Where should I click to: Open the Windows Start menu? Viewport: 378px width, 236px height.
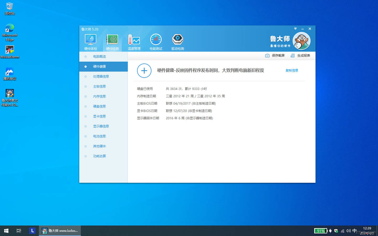tap(6, 231)
